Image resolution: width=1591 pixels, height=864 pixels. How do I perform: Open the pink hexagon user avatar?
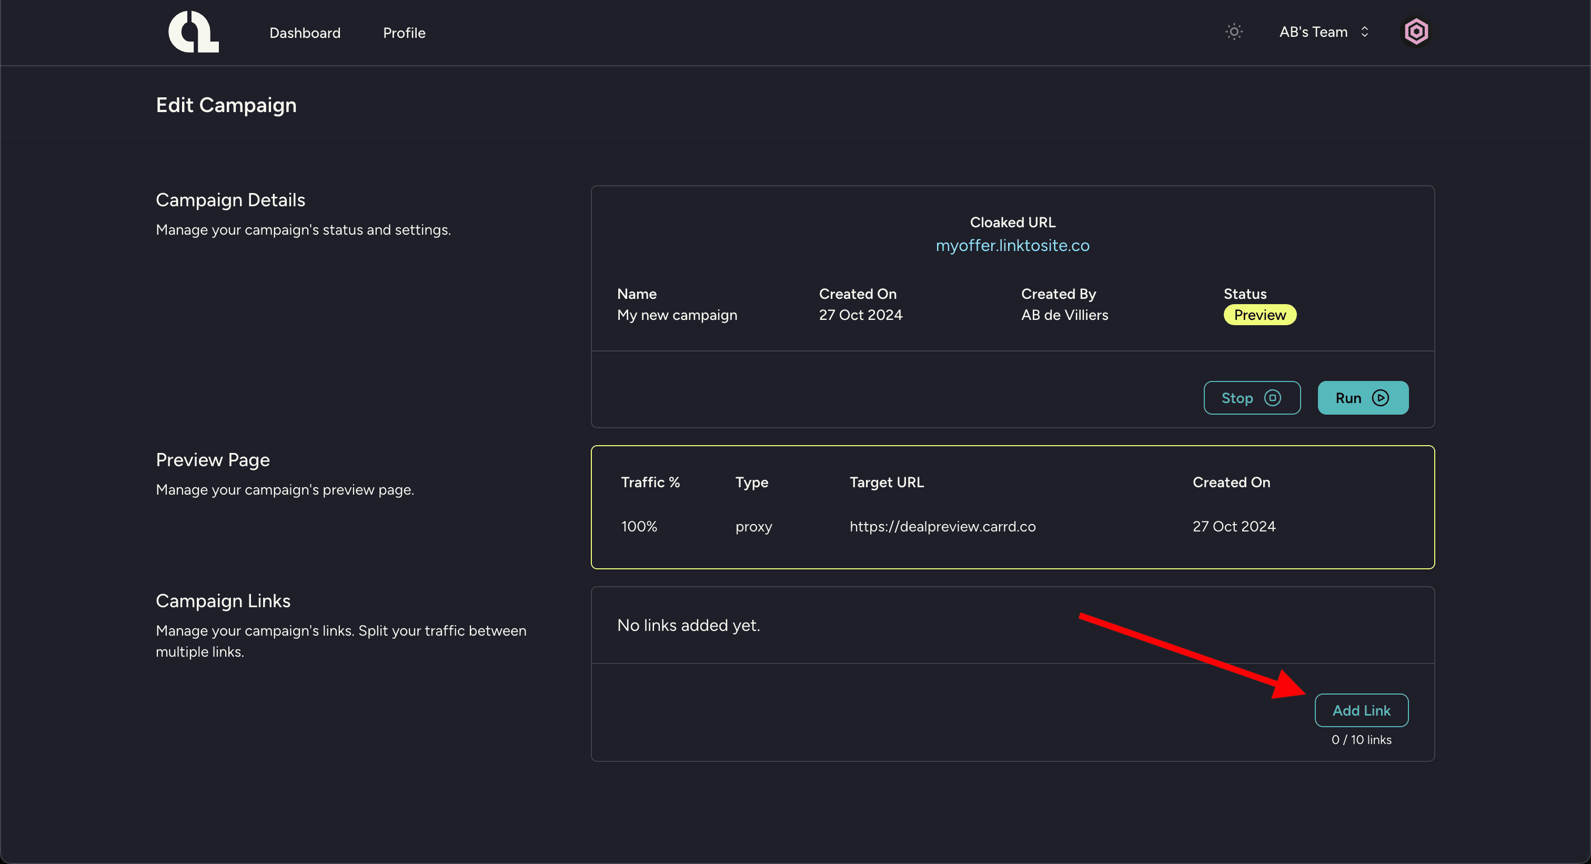tap(1416, 32)
